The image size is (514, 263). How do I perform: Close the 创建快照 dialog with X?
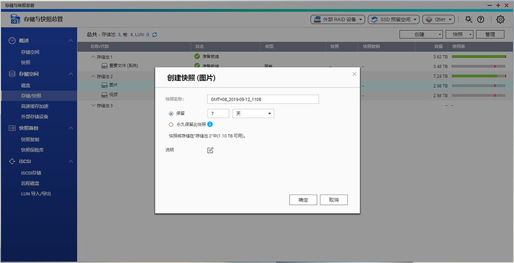click(354, 74)
